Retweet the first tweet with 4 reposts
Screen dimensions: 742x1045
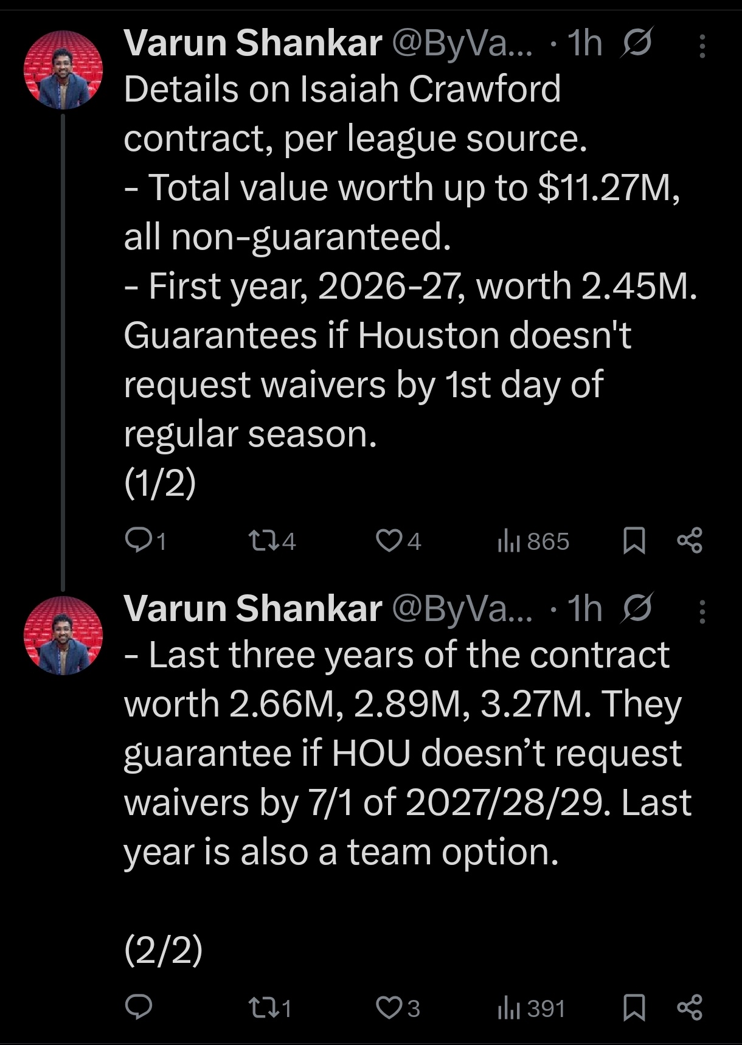[273, 540]
